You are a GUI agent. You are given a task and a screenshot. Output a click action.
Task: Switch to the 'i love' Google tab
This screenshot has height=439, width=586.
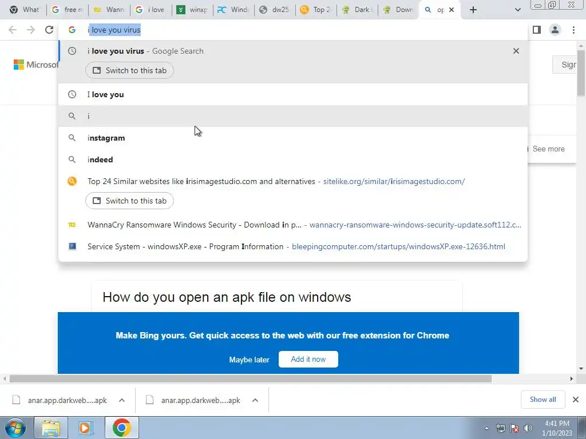pyautogui.click(x=151, y=10)
